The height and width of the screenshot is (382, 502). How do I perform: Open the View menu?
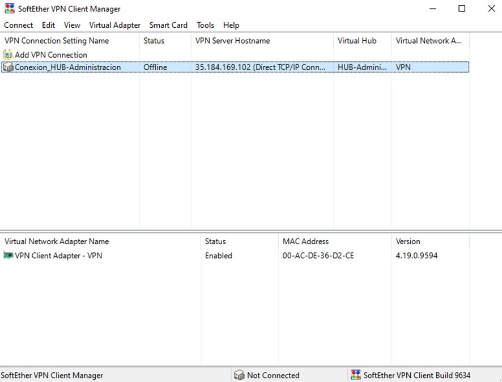(x=72, y=25)
